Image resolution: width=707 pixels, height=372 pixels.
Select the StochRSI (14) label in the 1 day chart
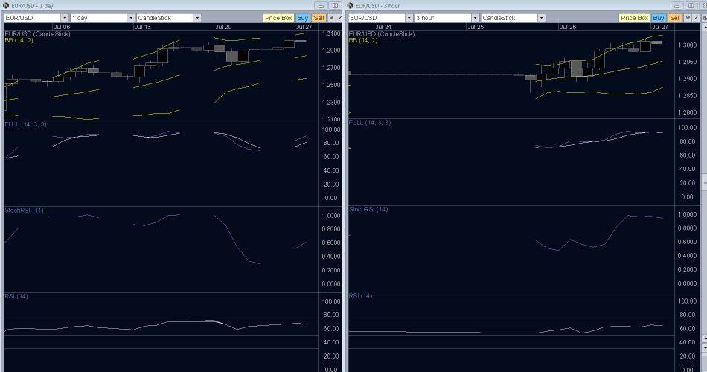pyautogui.click(x=24, y=210)
